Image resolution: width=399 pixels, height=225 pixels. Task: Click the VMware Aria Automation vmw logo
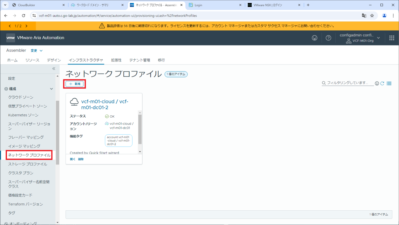(x=11, y=38)
